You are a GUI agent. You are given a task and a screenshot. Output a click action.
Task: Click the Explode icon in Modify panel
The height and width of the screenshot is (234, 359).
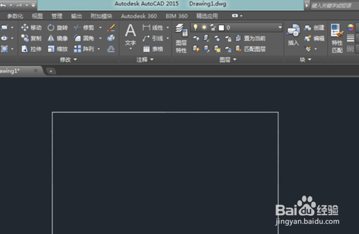[111, 38]
